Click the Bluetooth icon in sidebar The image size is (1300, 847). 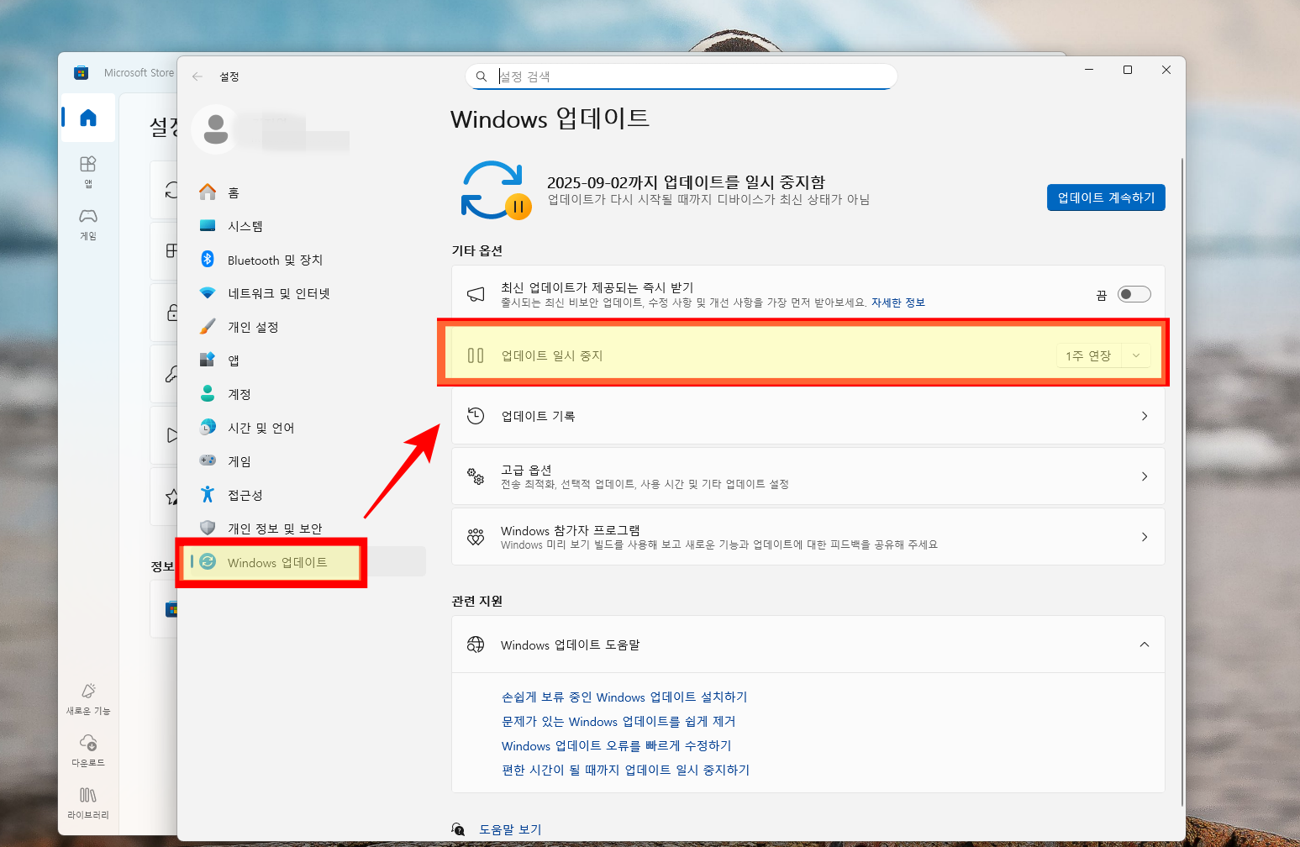coord(208,259)
